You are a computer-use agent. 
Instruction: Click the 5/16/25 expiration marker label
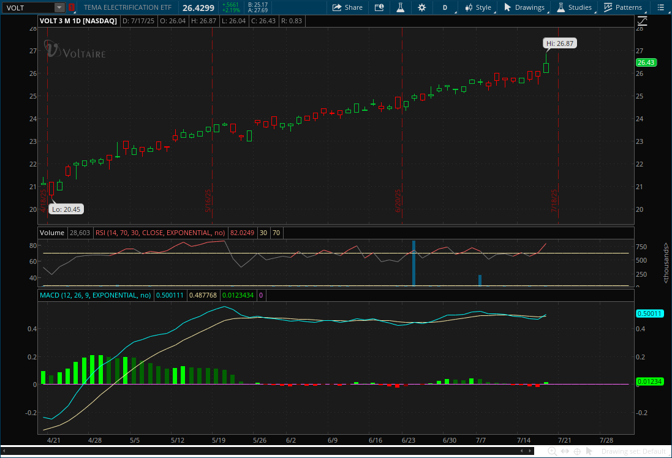coord(208,200)
